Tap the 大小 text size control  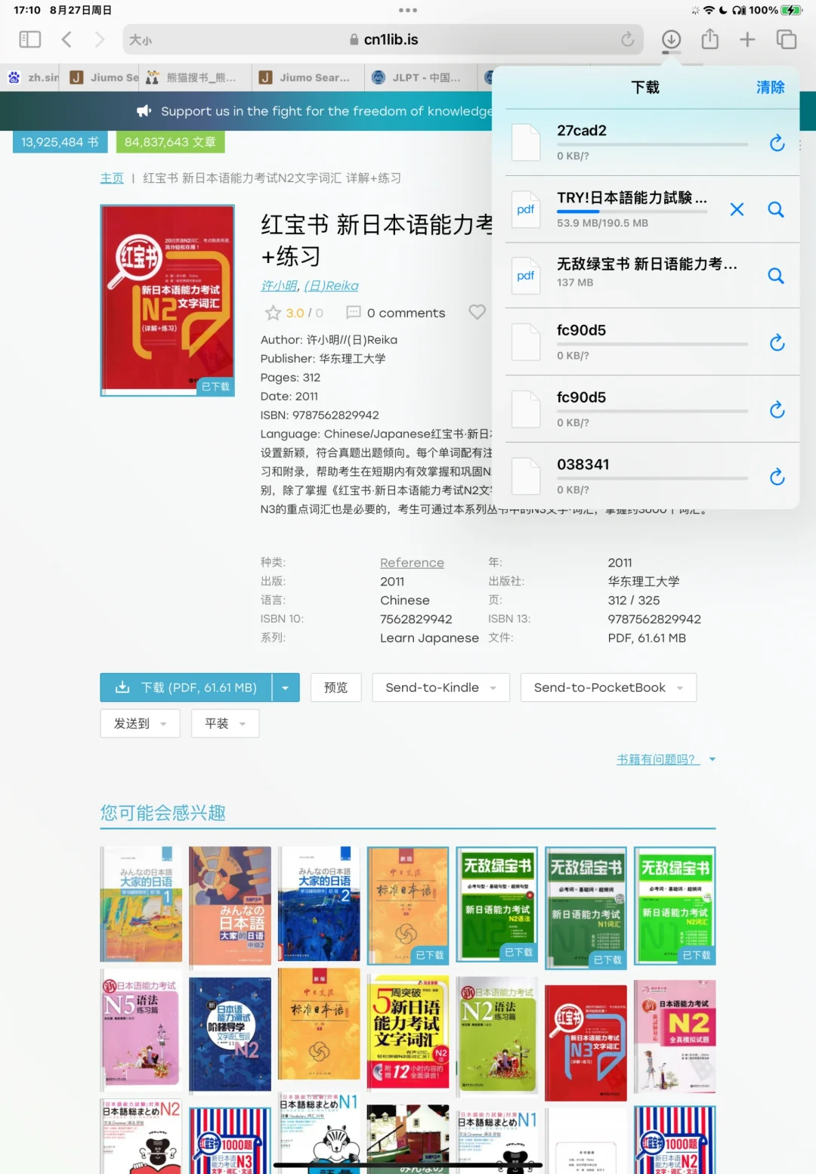(x=141, y=40)
